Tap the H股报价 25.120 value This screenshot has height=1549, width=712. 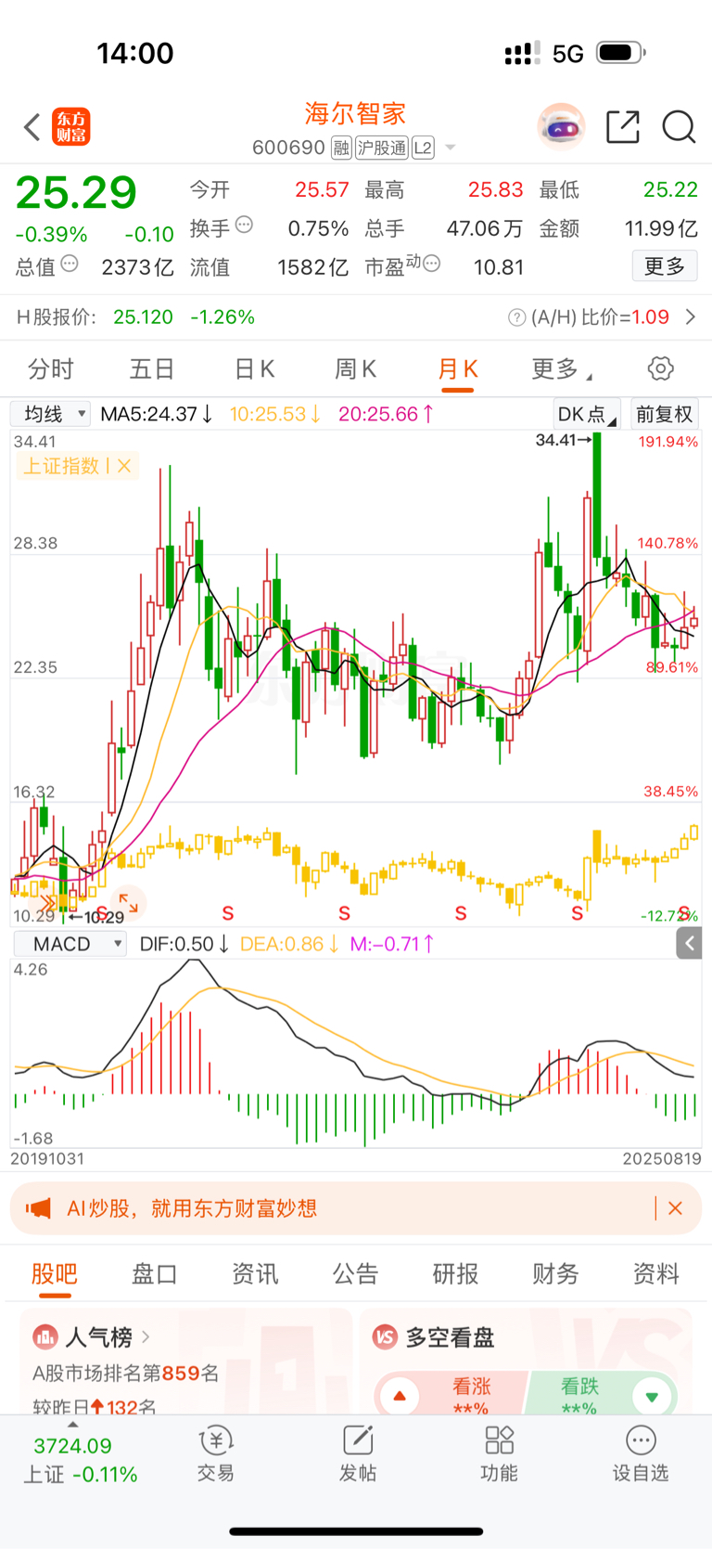143,317
